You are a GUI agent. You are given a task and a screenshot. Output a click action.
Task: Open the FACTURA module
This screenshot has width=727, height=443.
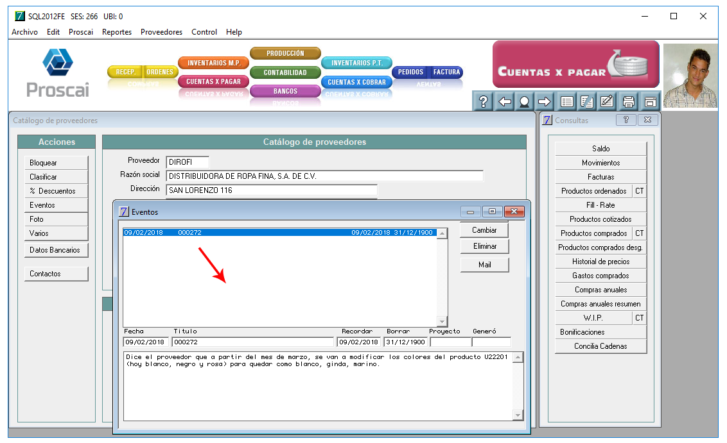pyautogui.click(x=446, y=72)
